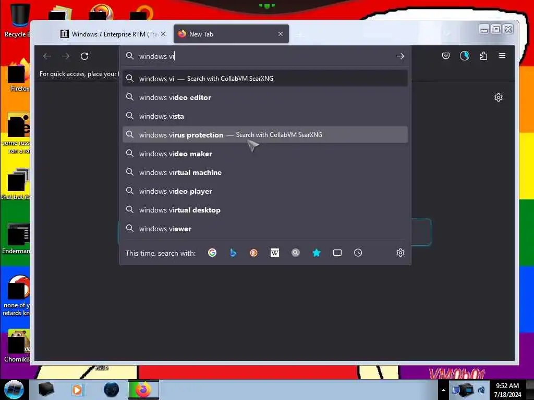Viewport: 534px width, 400px height.
Task: Choose 'windows vista' suggestion
Action: pos(265,116)
